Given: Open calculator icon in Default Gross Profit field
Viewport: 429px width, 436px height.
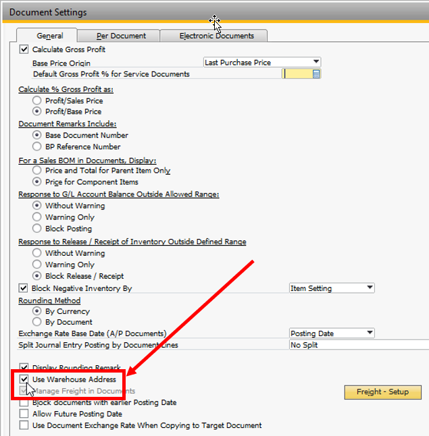Looking at the screenshot, I should 316,74.
